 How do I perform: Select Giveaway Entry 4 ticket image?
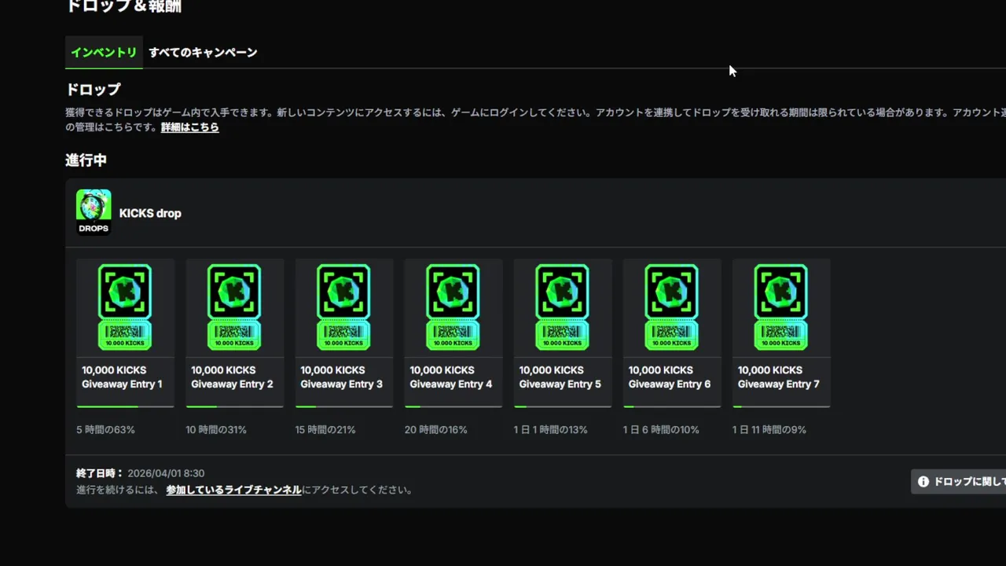(453, 307)
